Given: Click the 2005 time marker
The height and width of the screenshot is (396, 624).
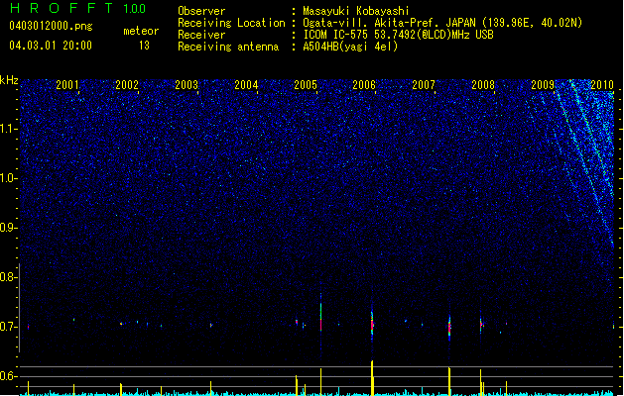Looking at the screenshot, I should pyautogui.click(x=306, y=85).
